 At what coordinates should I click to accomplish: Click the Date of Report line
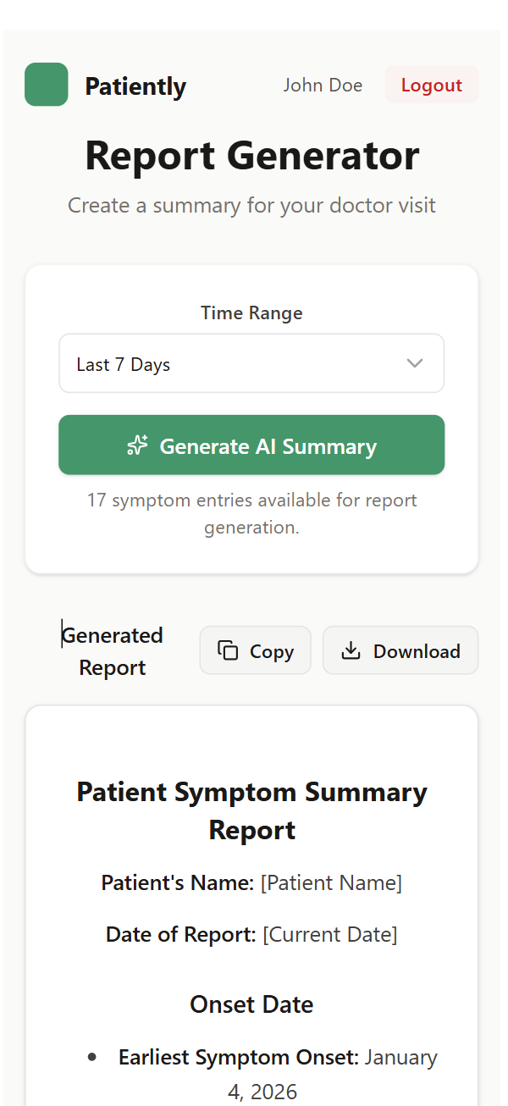[x=251, y=935]
